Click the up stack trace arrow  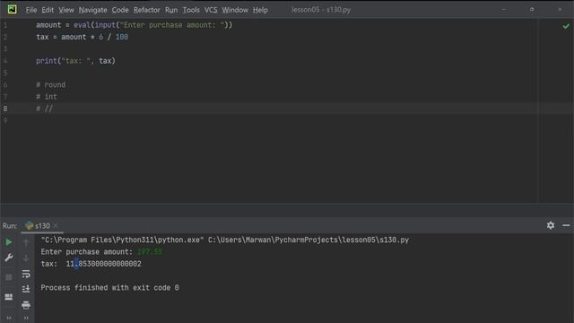coord(26,242)
